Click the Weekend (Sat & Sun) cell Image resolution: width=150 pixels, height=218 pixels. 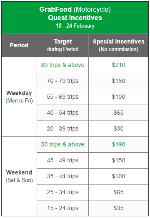click(19, 177)
